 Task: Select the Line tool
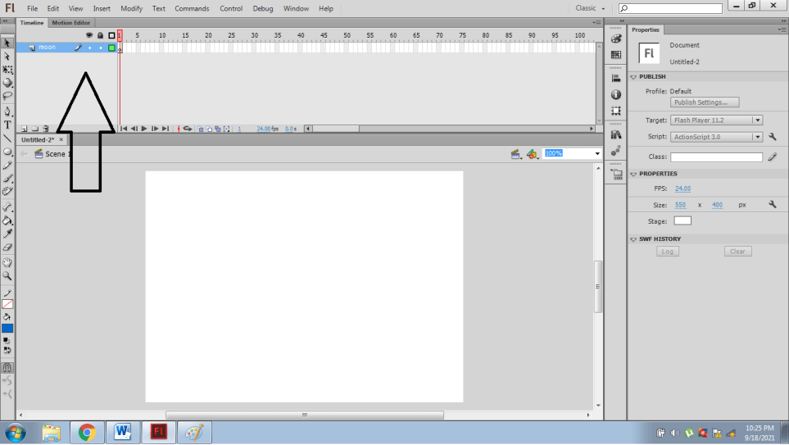click(7, 138)
